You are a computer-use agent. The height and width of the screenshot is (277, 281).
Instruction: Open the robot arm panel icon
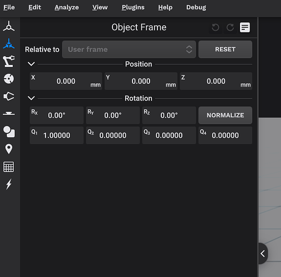click(x=9, y=61)
